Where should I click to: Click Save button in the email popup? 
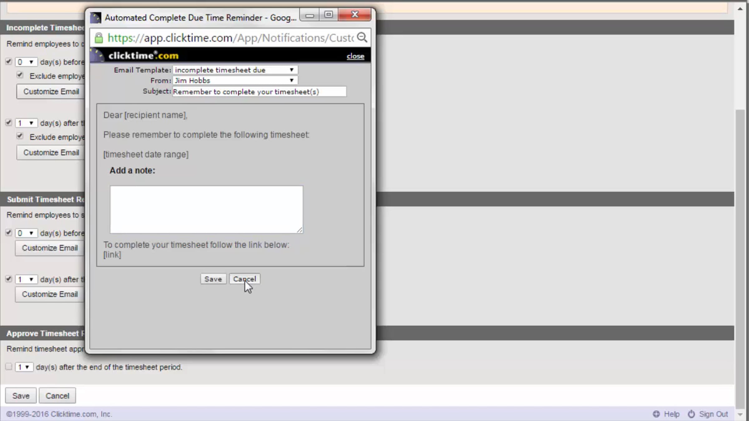213,279
